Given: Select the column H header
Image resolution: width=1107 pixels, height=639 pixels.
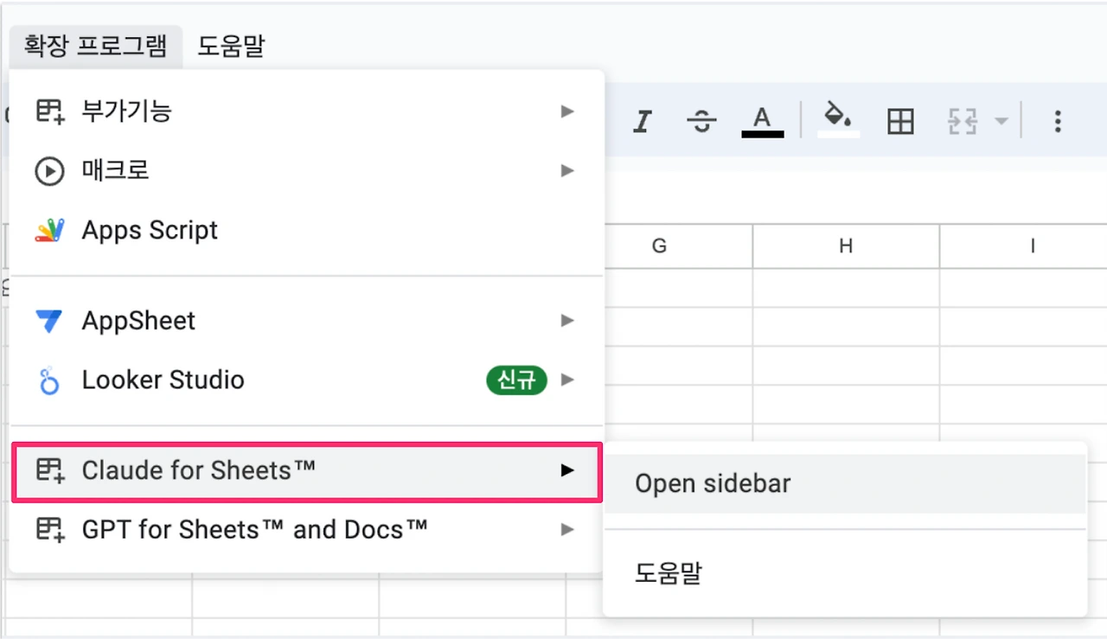Looking at the screenshot, I should [846, 246].
